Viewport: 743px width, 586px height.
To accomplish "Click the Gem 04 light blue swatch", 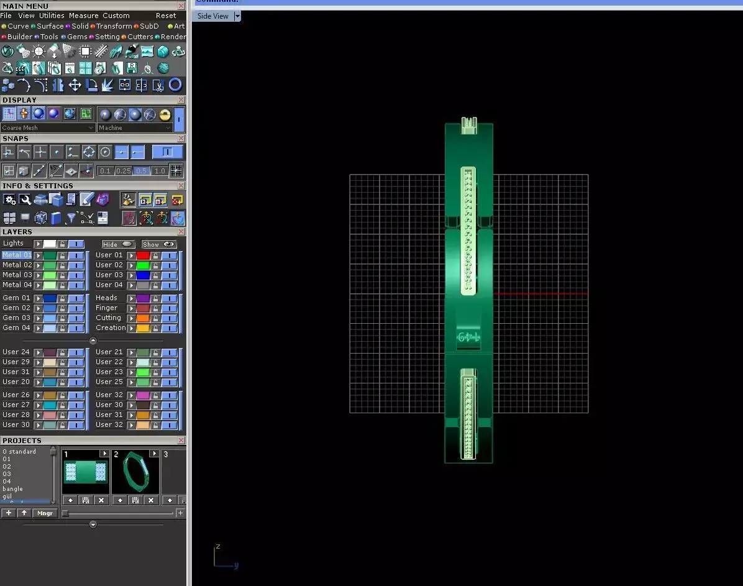I will click(50, 329).
